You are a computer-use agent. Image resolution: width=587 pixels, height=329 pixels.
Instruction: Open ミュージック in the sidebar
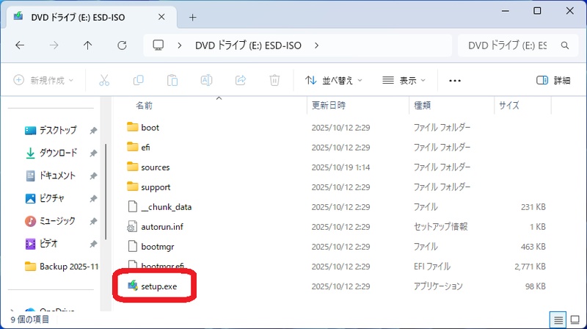click(50, 221)
